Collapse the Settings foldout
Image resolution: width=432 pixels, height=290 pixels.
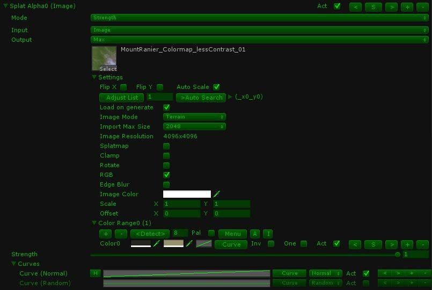(x=94, y=77)
